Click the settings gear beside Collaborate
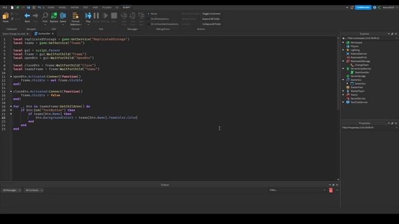The width and height of the screenshot is (399, 224). [x=375, y=7]
